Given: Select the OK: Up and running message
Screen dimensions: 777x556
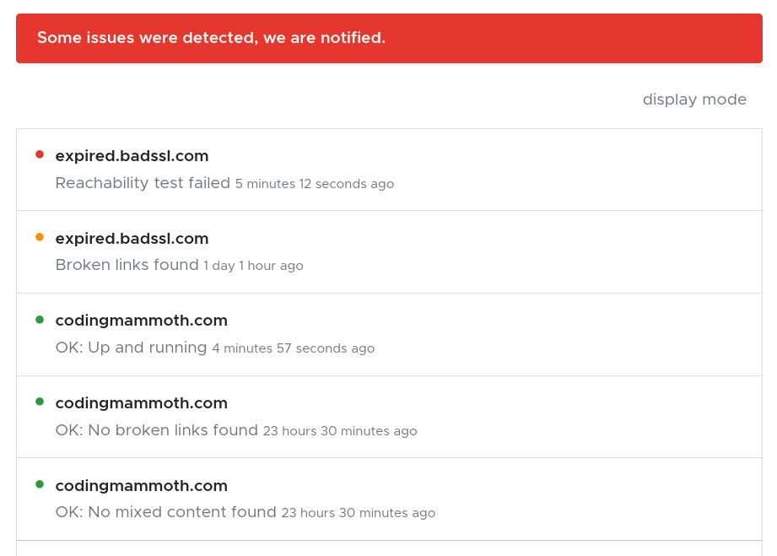Looking at the screenshot, I should pyautogui.click(x=131, y=348).
